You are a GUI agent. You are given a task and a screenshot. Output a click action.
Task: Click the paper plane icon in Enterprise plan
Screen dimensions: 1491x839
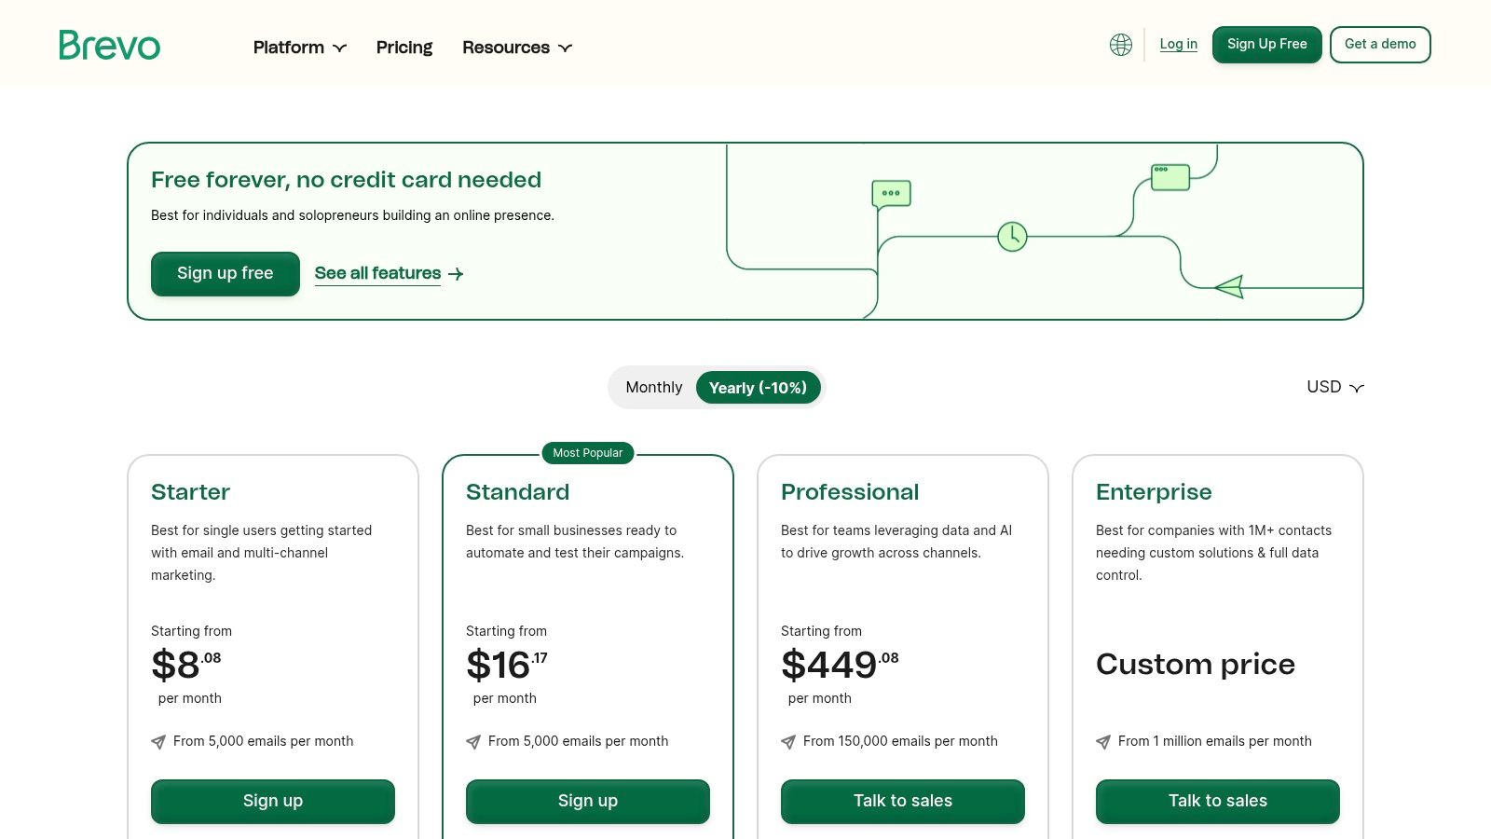point(1103,742)
